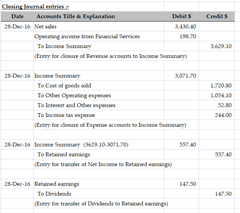Select the 'Retained earnings' debit entry cell
The height and width of the screenshot is (213, 240).
click(57, 184)
